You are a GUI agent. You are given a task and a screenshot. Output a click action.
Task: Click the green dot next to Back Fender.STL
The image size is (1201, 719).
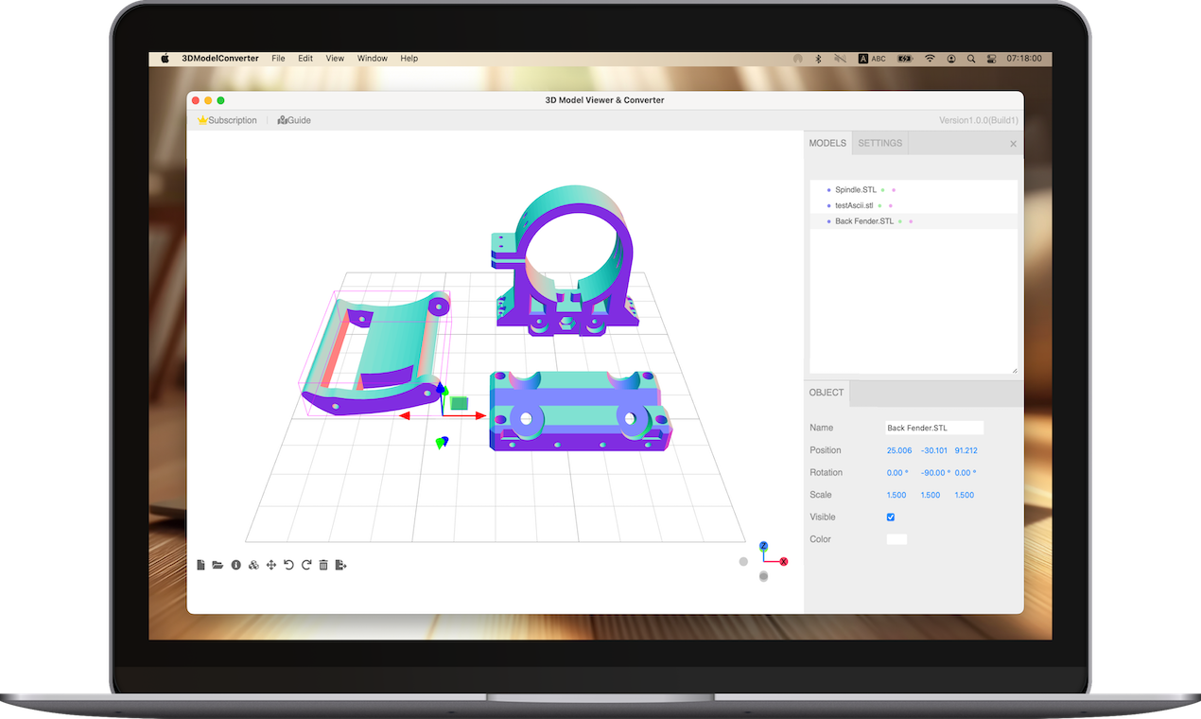click(x=900, y=221)
